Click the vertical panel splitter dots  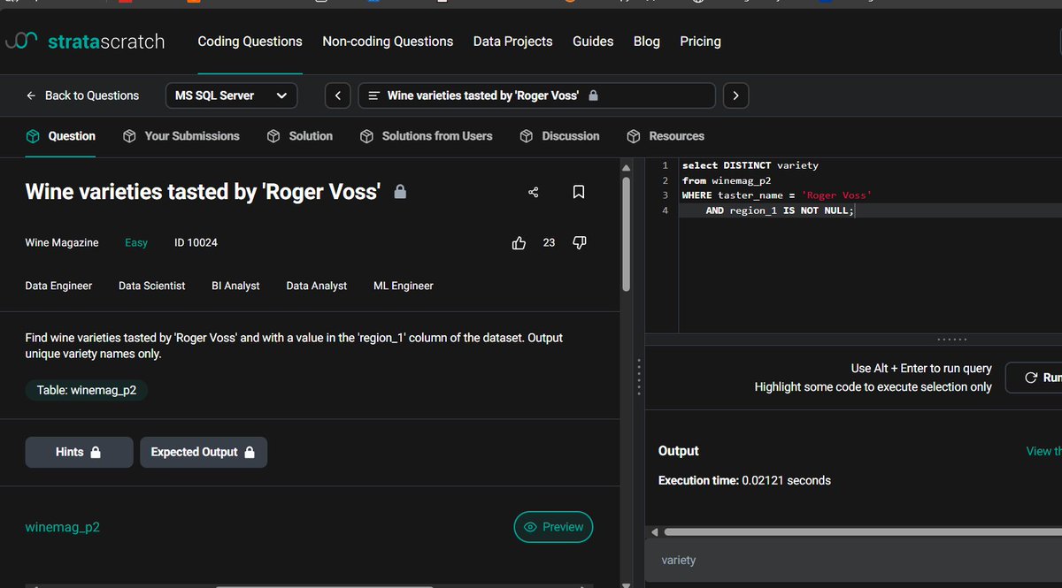(x=639, y=378)
